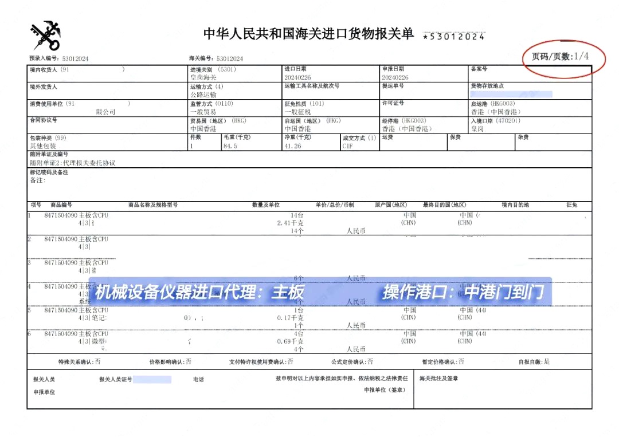
Task: Click the 价格影响确认:否 entry
Action: 170,361
